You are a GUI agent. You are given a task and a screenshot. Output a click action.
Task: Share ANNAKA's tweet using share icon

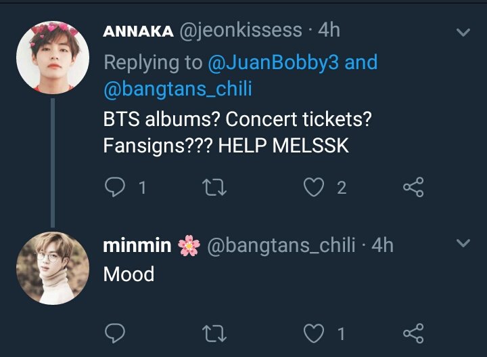click(x=413, y=187)
